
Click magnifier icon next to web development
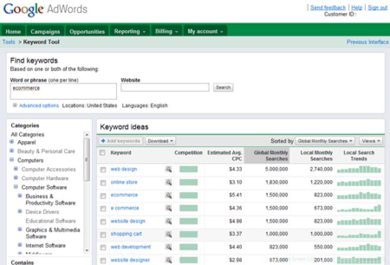pyautogui.click(x=168, y=247)
